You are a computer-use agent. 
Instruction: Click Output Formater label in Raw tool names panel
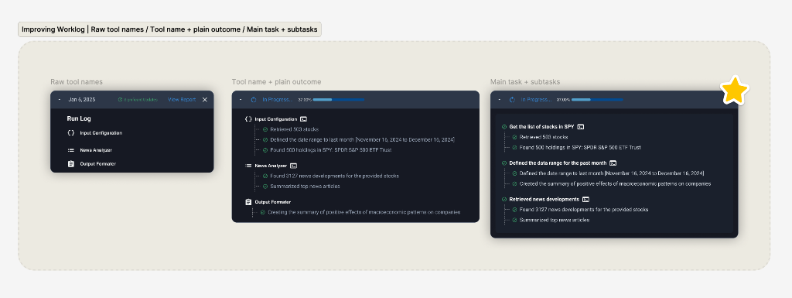[x=98, y=163]
